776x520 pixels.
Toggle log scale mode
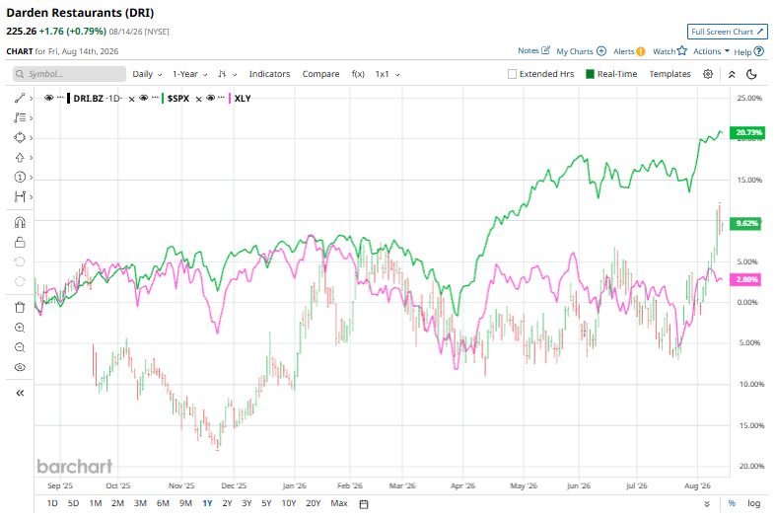(753, 503)
